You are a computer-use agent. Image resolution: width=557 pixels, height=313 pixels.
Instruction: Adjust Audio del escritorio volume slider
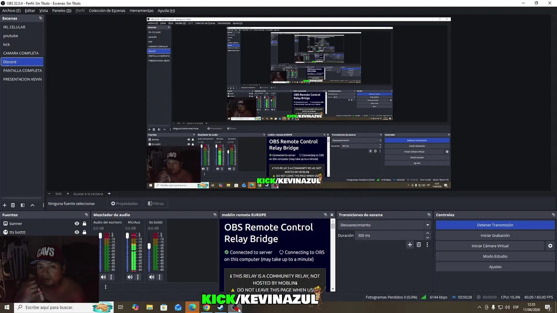coord(100,236)
